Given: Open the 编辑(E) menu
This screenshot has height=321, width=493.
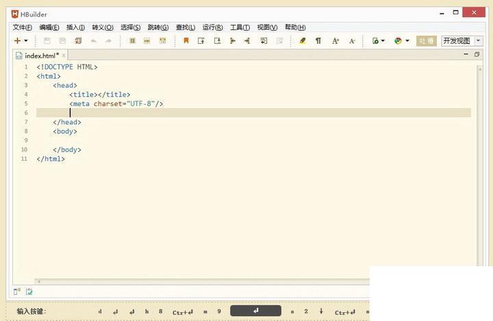Looking at the screenshot, I should click(49, 27).
